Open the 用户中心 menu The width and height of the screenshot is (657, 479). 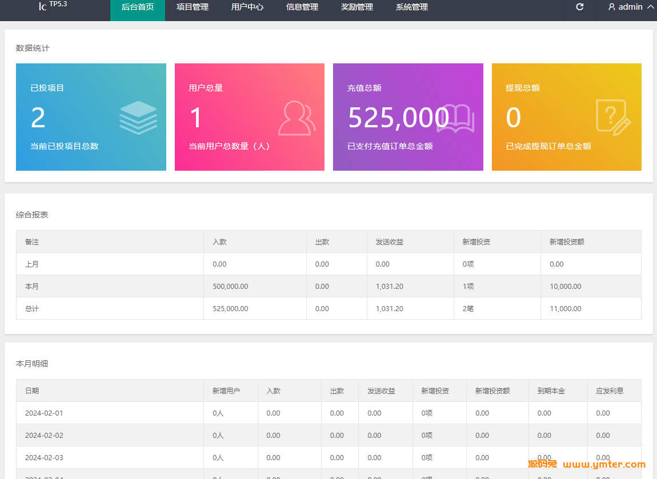tap(247, 7)
